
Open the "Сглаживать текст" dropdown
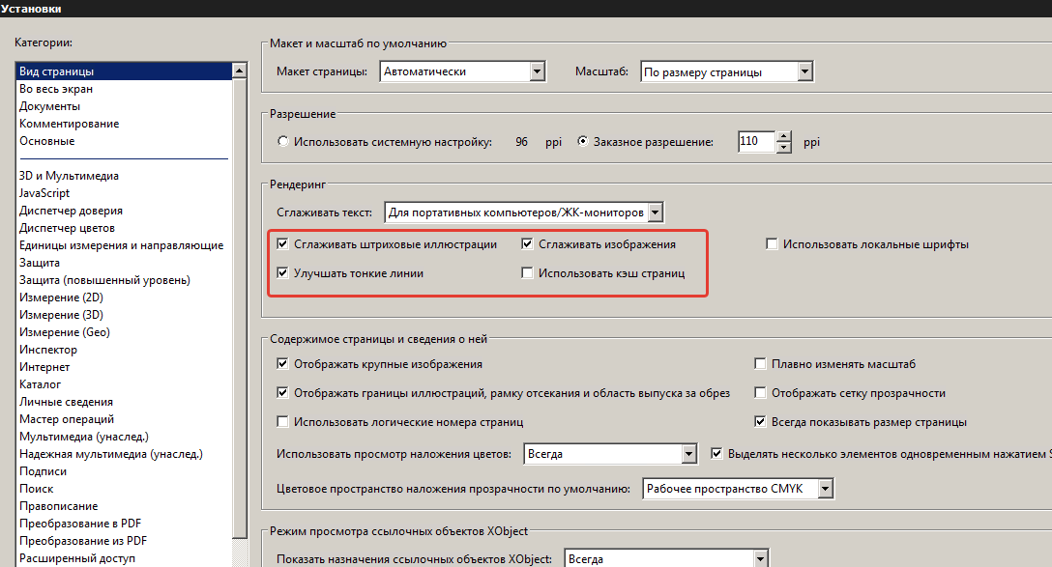pyautogui.click(x=524, y=213)
